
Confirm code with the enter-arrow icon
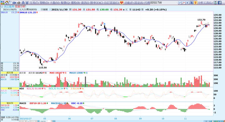[180, 3]
